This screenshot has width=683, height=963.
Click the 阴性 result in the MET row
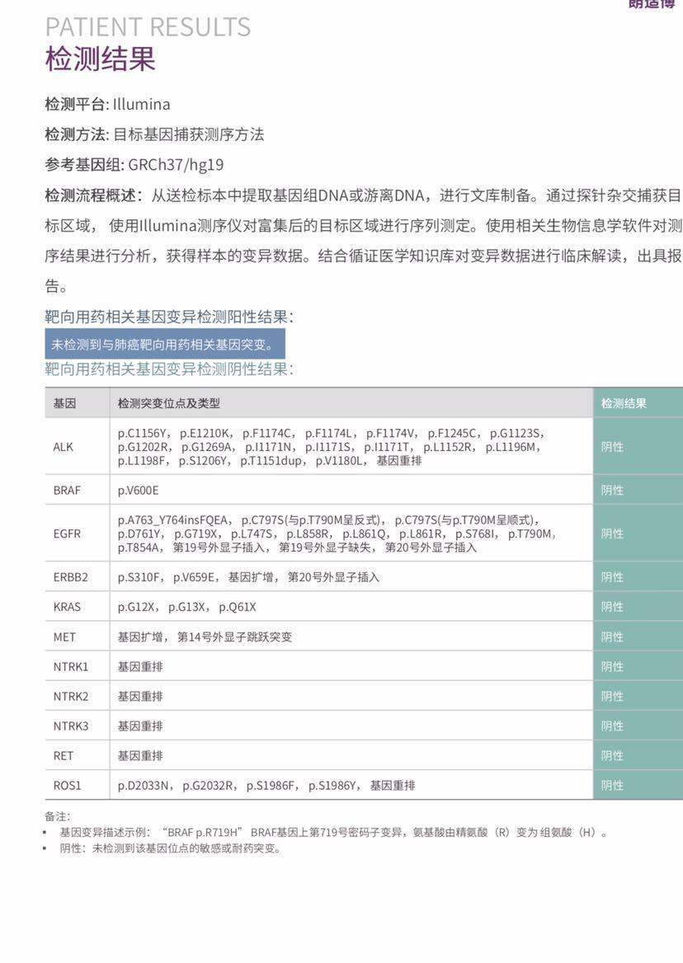[x=612, y=637]
